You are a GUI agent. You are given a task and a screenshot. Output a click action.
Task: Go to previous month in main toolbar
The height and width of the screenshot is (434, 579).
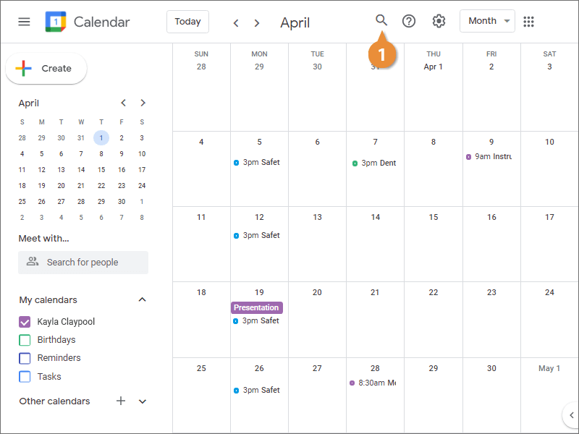[x=236, y=22]
